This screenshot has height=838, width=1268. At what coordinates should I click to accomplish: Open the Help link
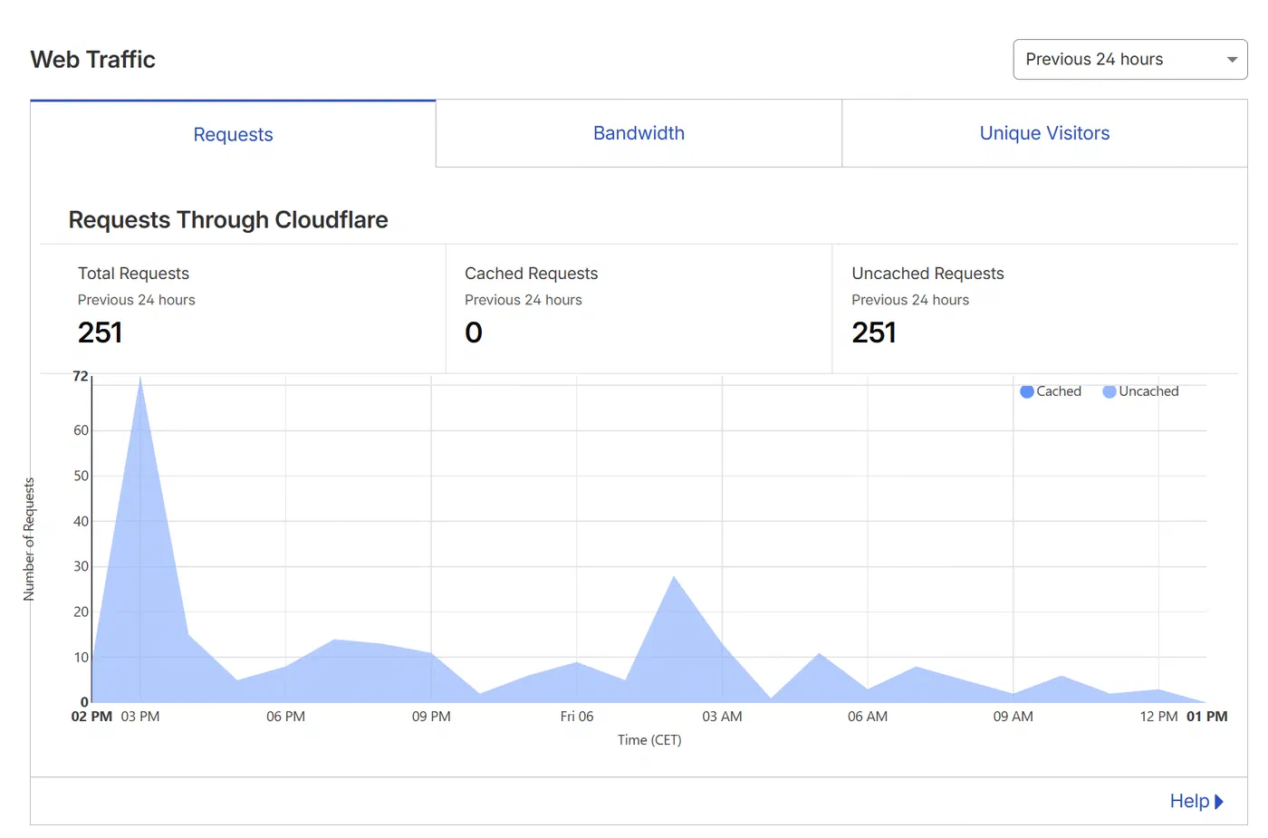[x=1196, y=801]
